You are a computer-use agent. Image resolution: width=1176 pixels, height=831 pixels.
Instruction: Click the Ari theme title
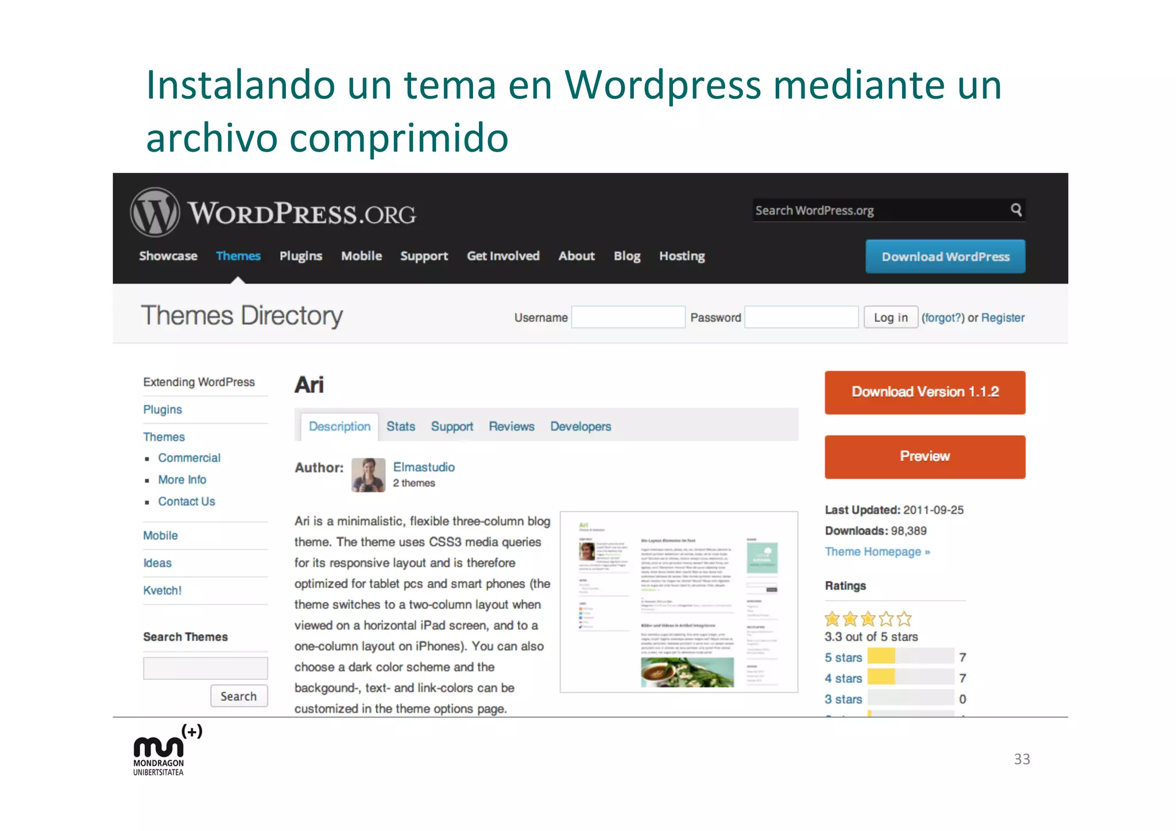coord(309,385)
